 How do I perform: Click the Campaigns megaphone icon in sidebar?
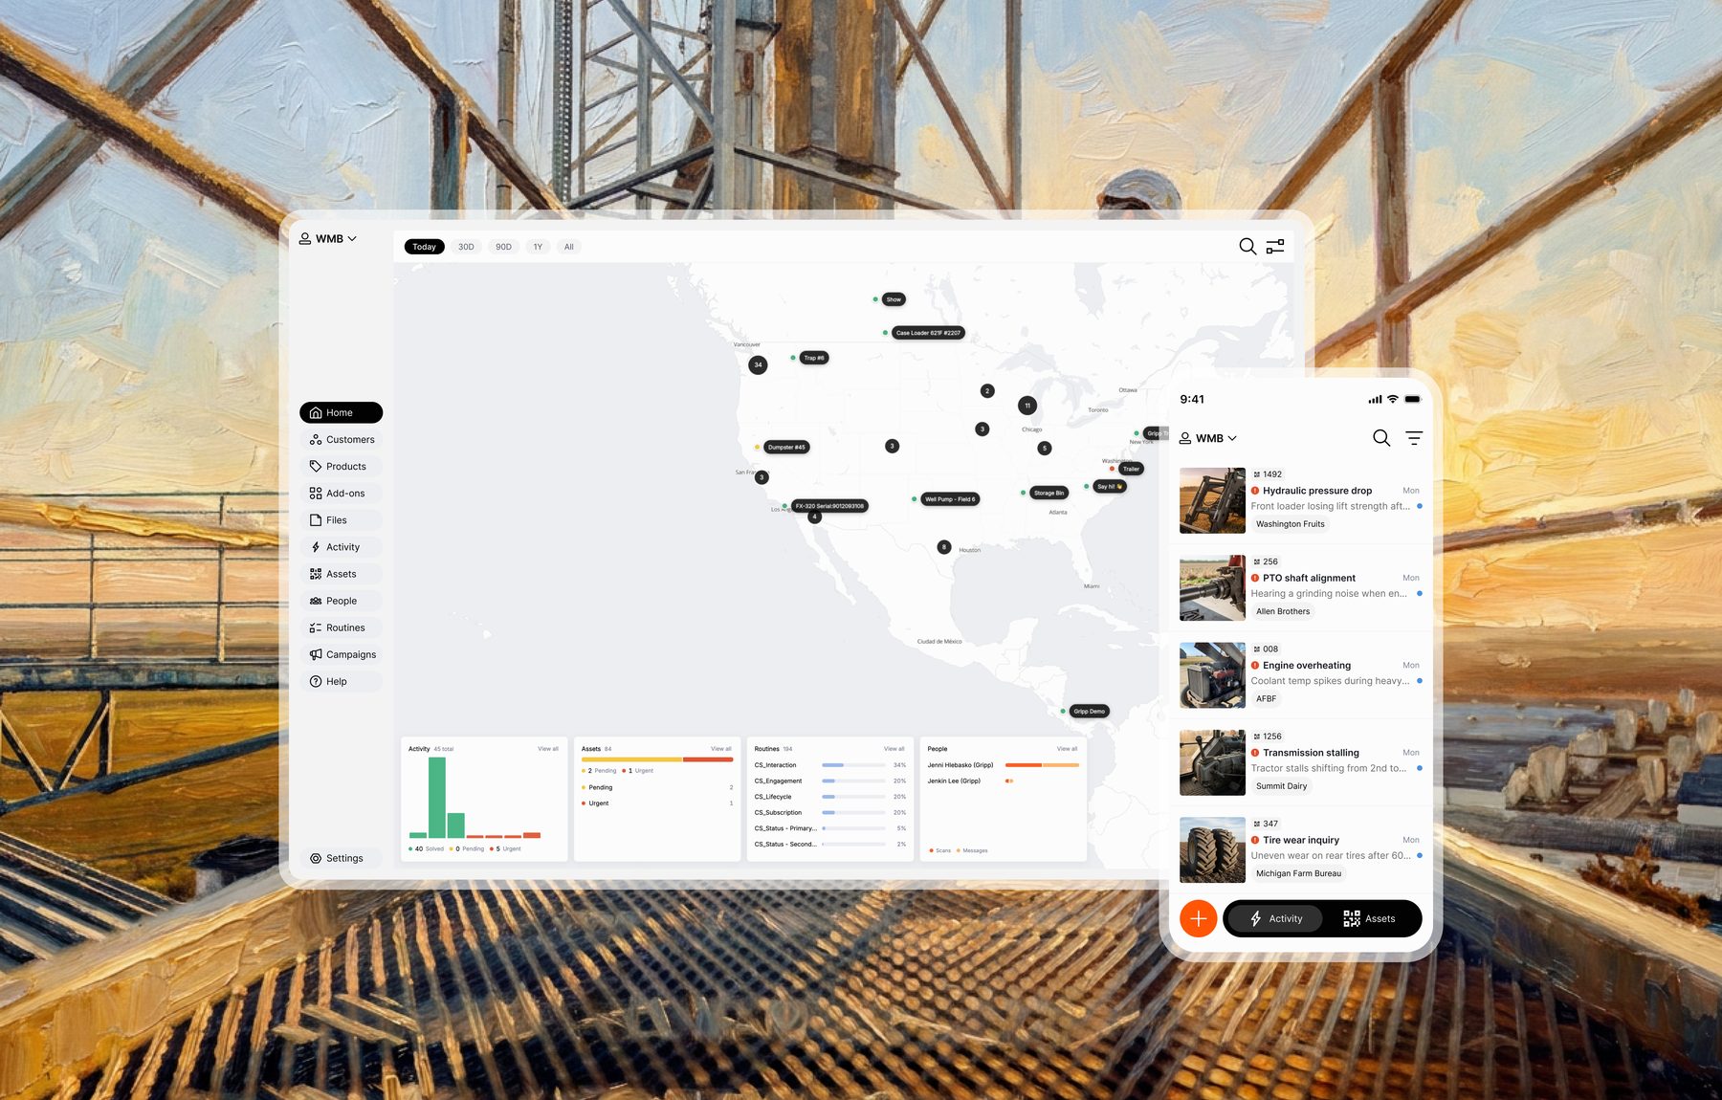[x=316, y=654]
